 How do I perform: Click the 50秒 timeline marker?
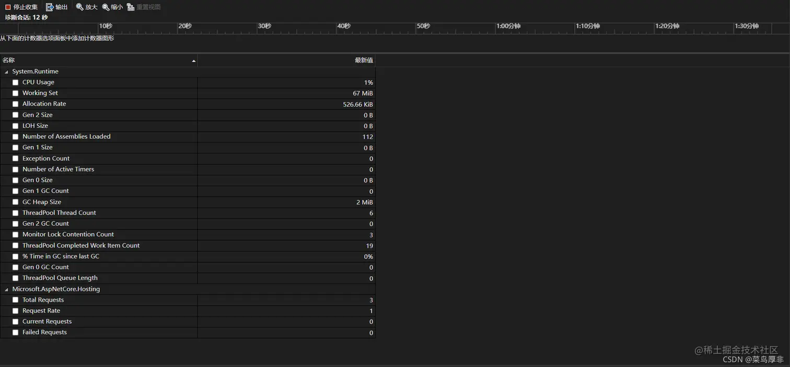tap(424, 26)
